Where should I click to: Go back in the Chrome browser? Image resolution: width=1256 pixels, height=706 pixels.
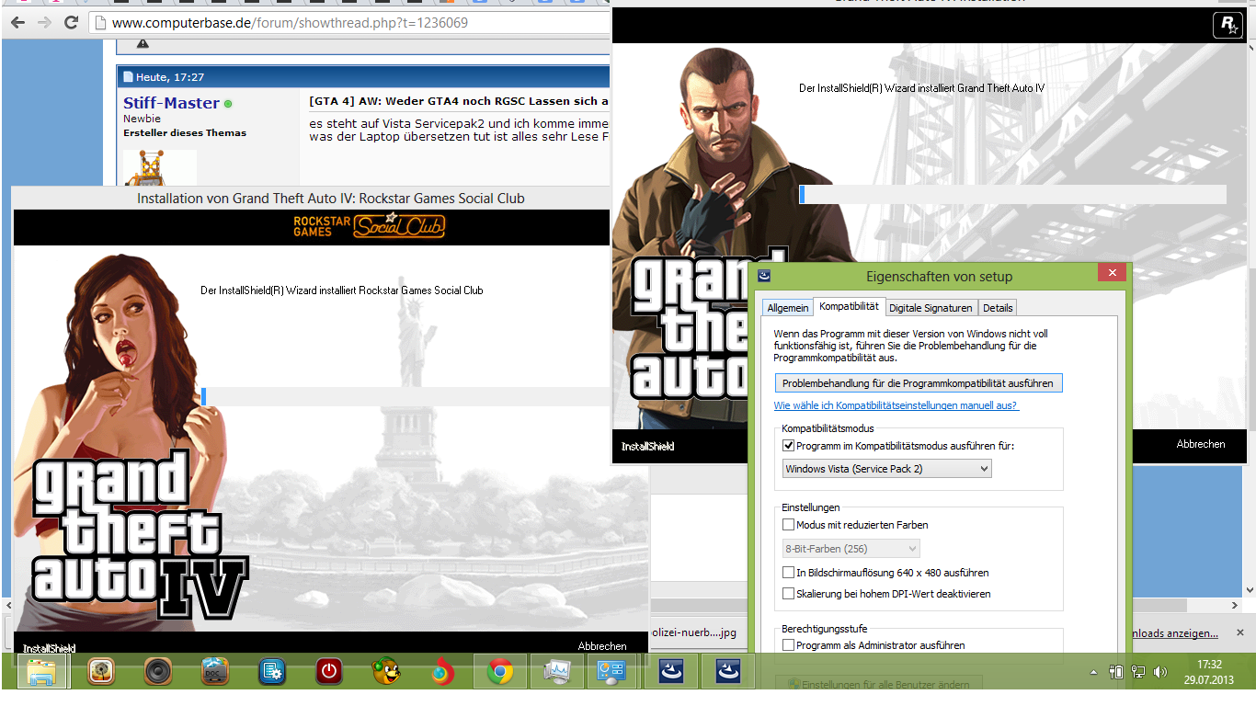click(x=18, y=22)
